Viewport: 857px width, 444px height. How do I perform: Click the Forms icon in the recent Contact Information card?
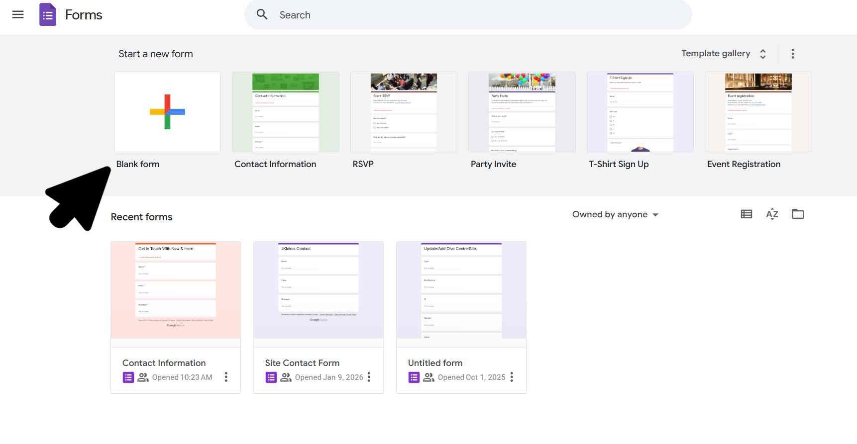[128, 377]
